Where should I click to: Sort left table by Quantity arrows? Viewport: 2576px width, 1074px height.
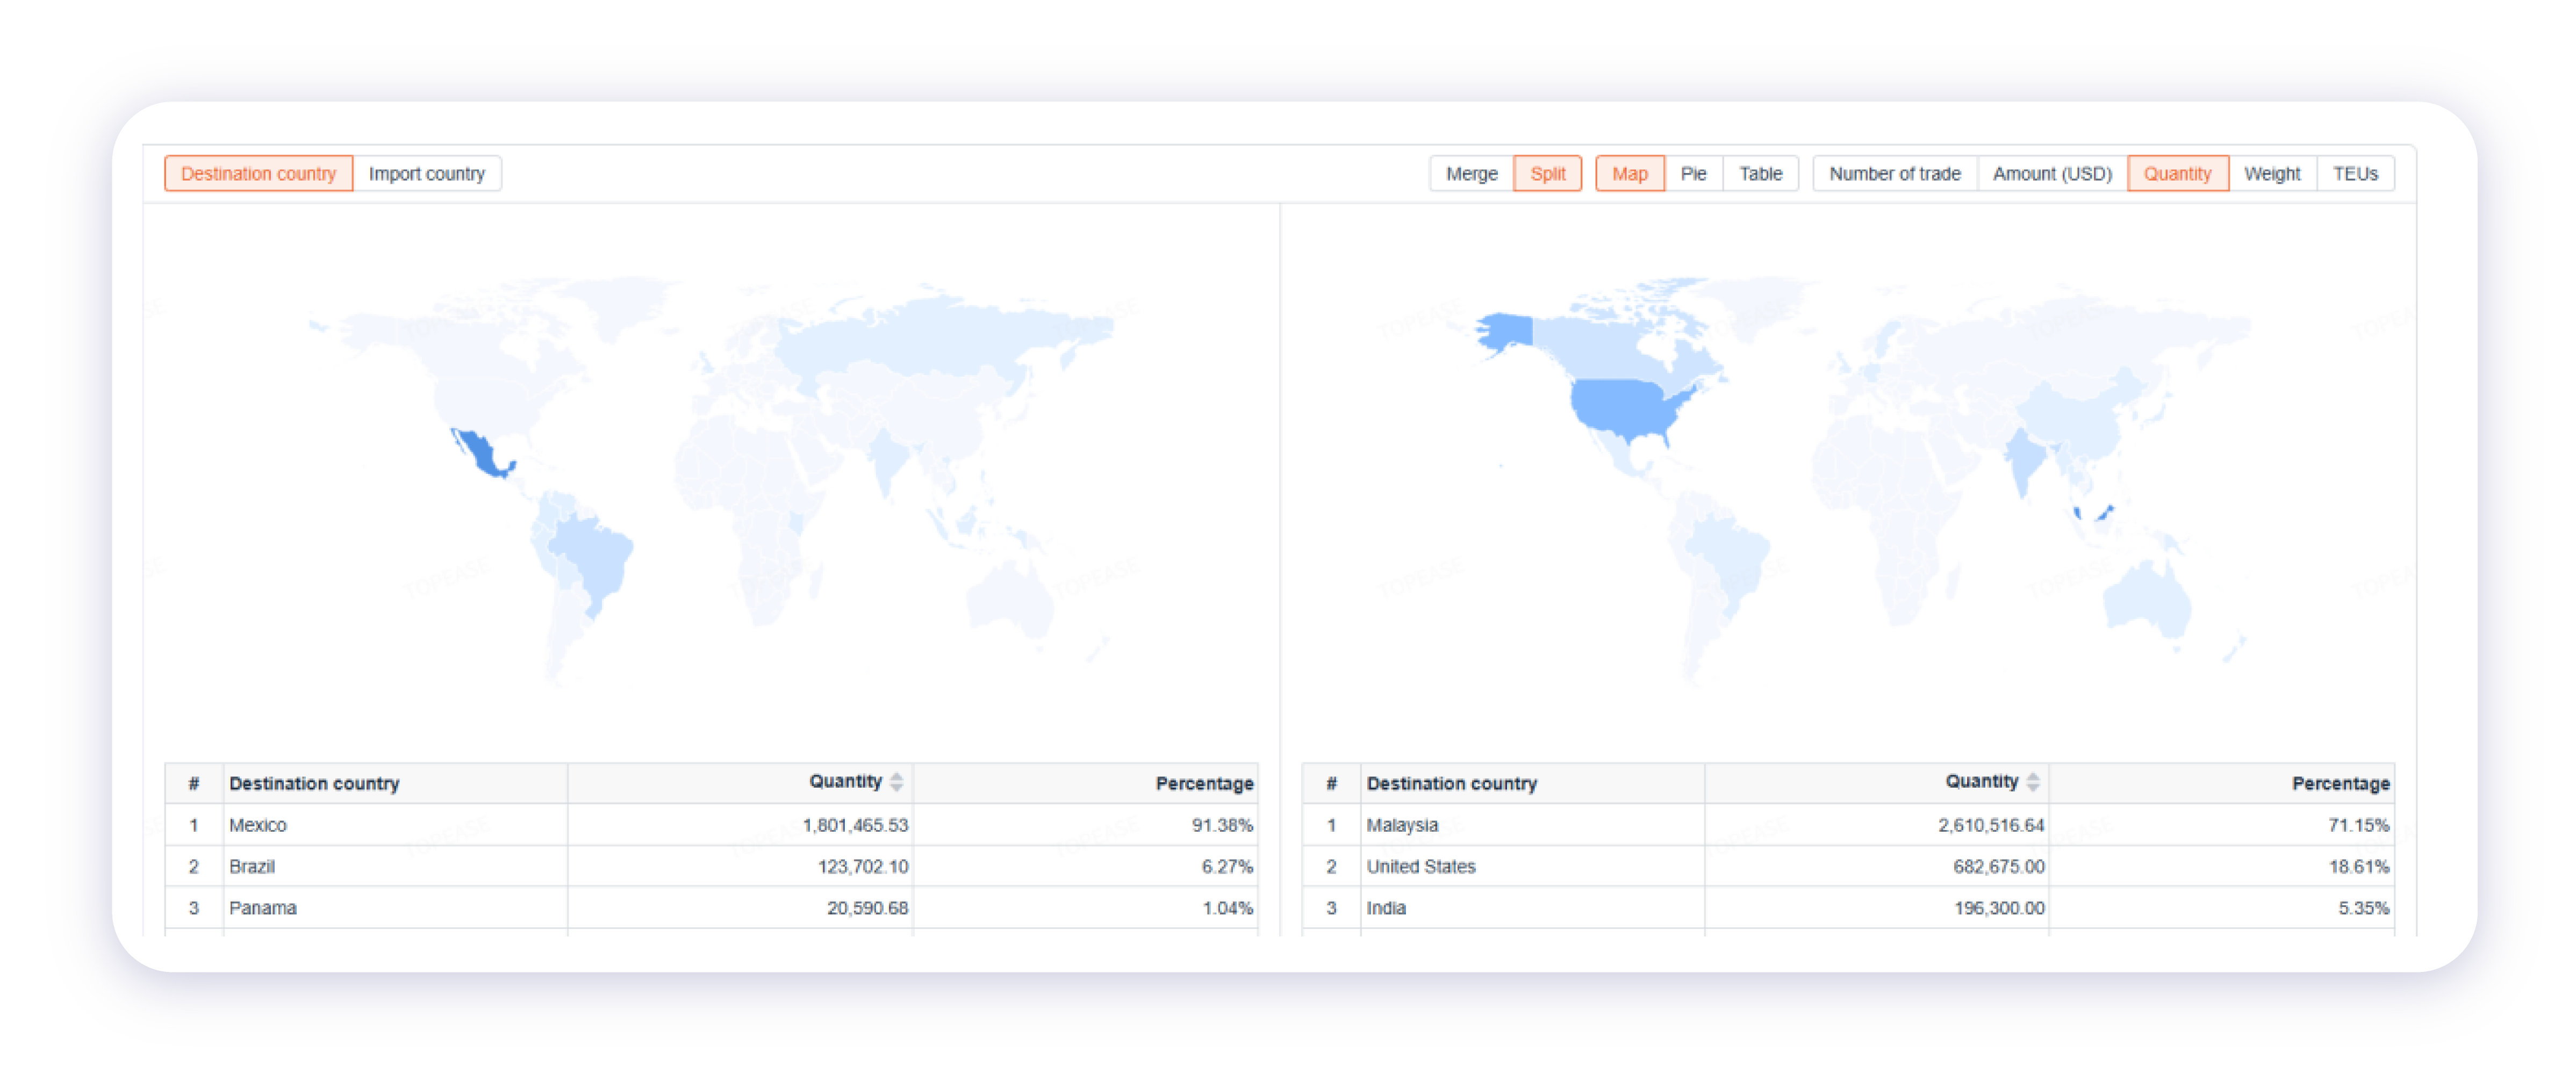click(896, 782)
